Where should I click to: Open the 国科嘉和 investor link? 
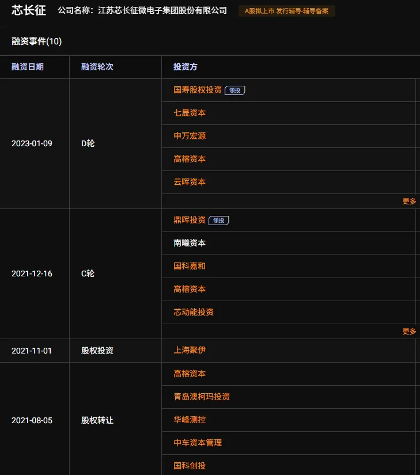point(190,266)
